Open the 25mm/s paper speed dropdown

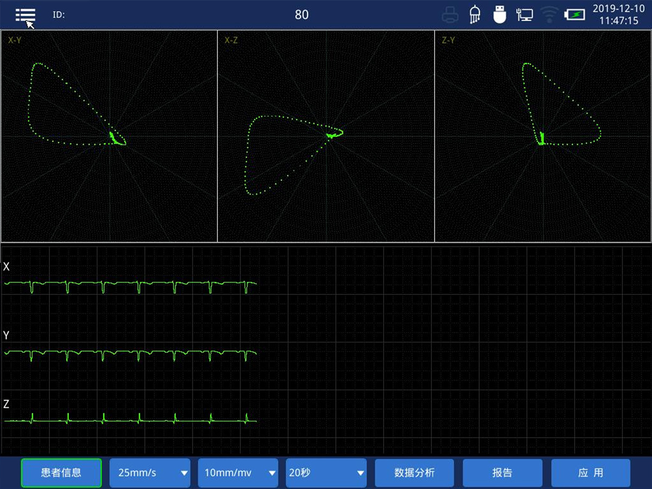coord(150,473)
